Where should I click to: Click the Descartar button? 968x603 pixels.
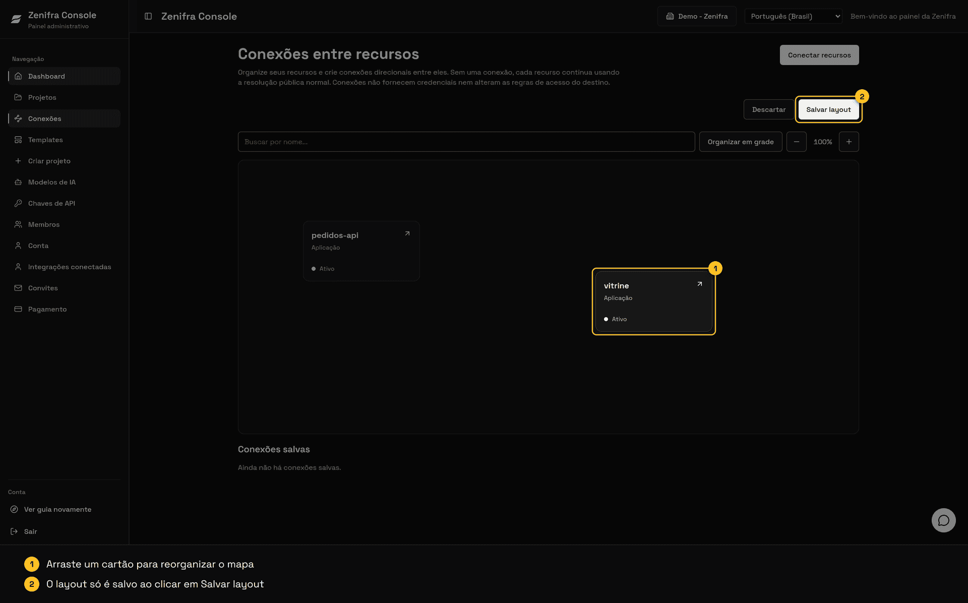click(x=768, y=109)
